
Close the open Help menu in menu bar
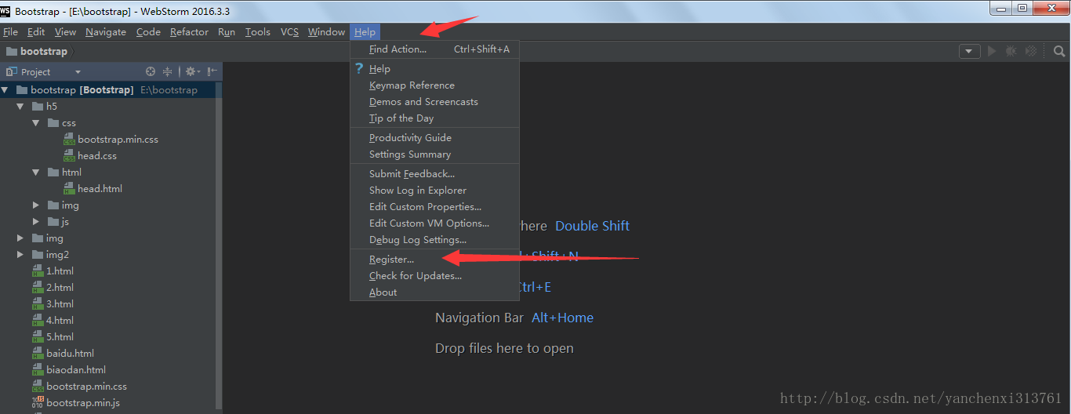365,32
